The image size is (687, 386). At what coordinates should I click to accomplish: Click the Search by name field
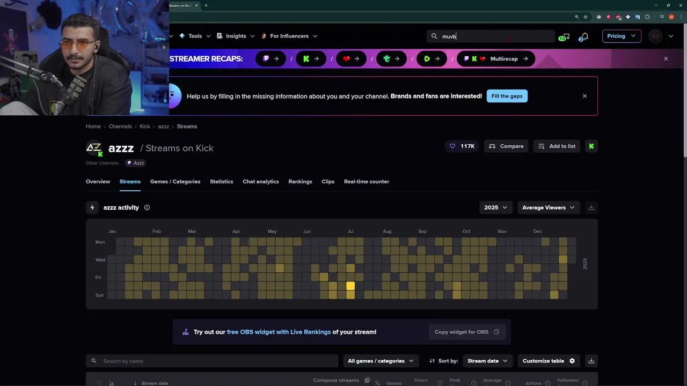tap(212, 361)
